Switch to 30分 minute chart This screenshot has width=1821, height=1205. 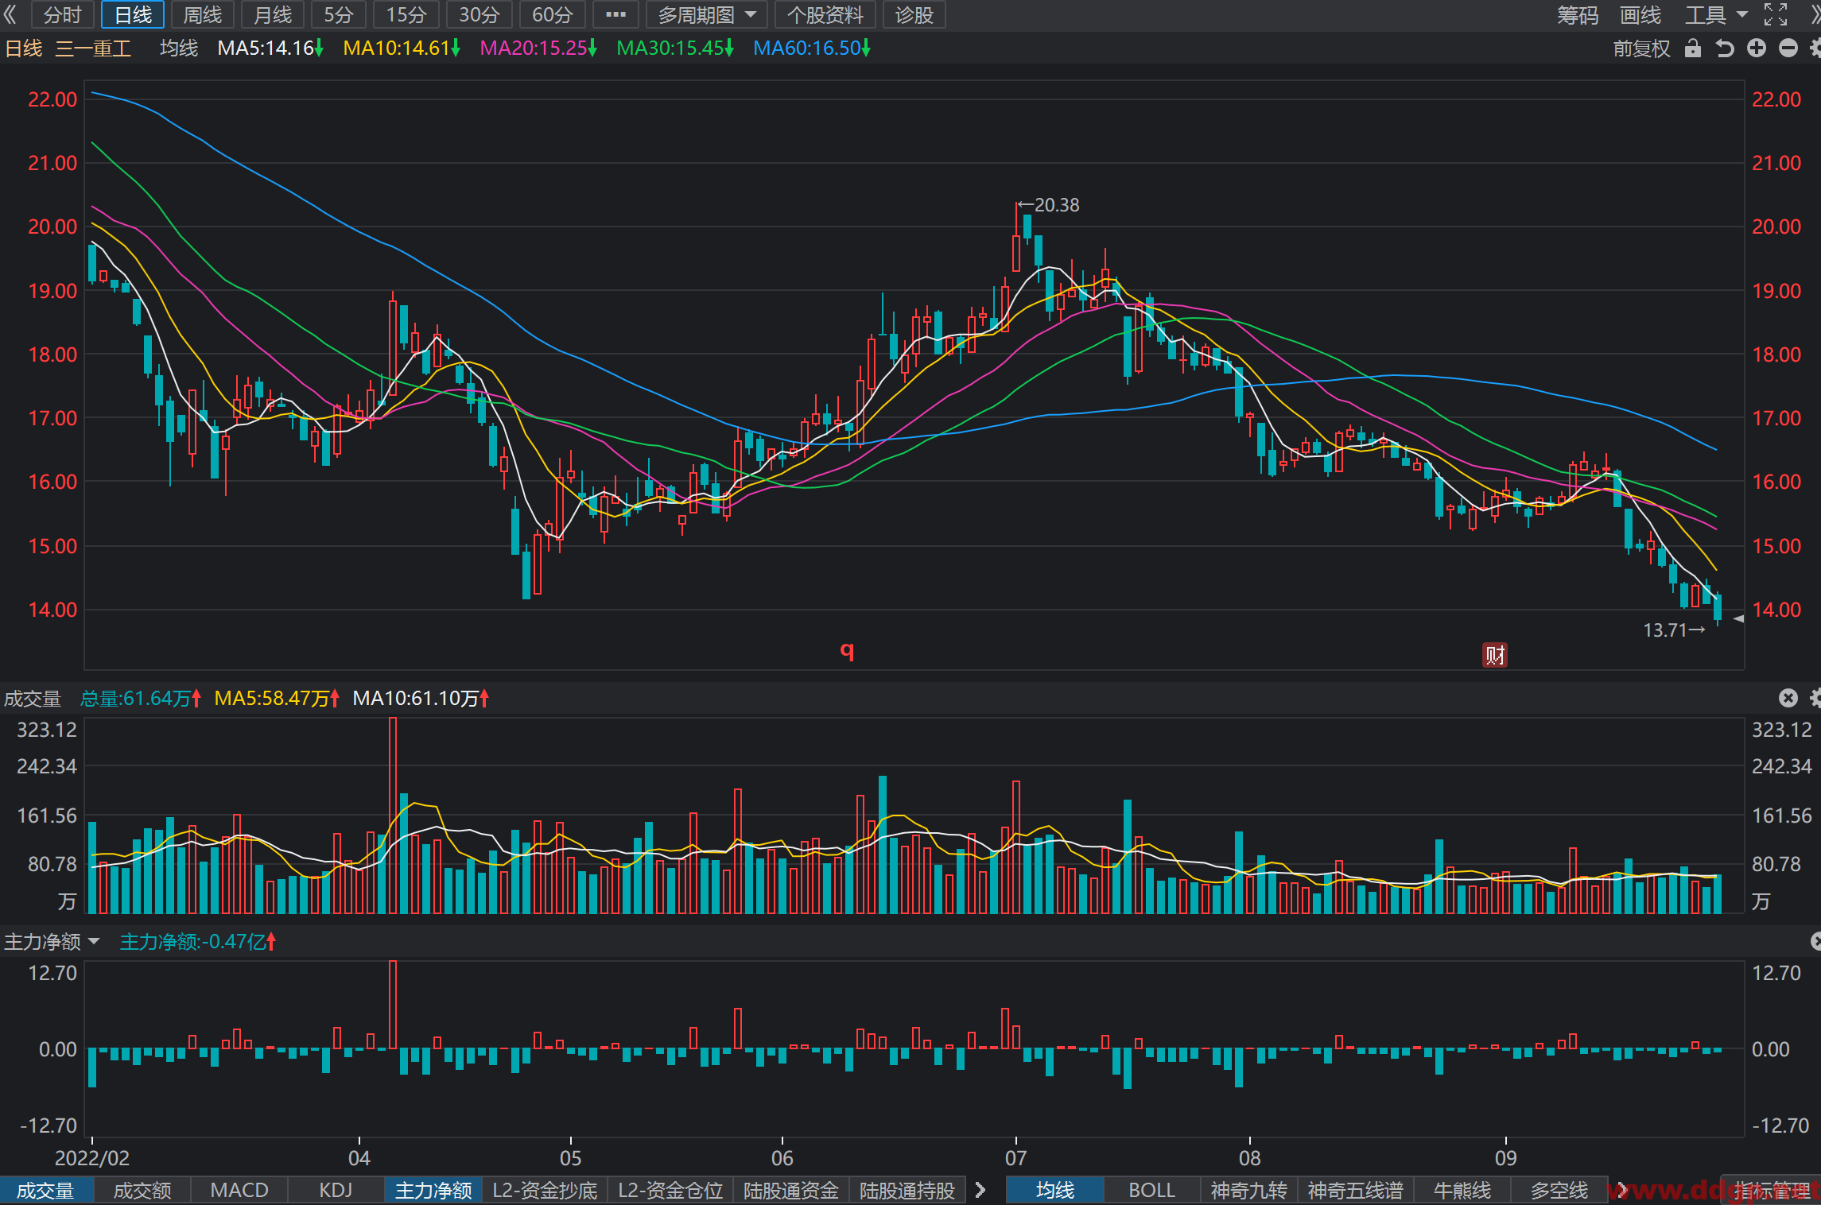pyautogui.click(x=480, y=14)
